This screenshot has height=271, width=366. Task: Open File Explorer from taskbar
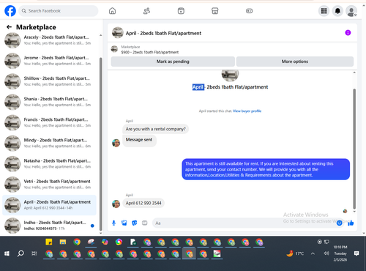63,242
